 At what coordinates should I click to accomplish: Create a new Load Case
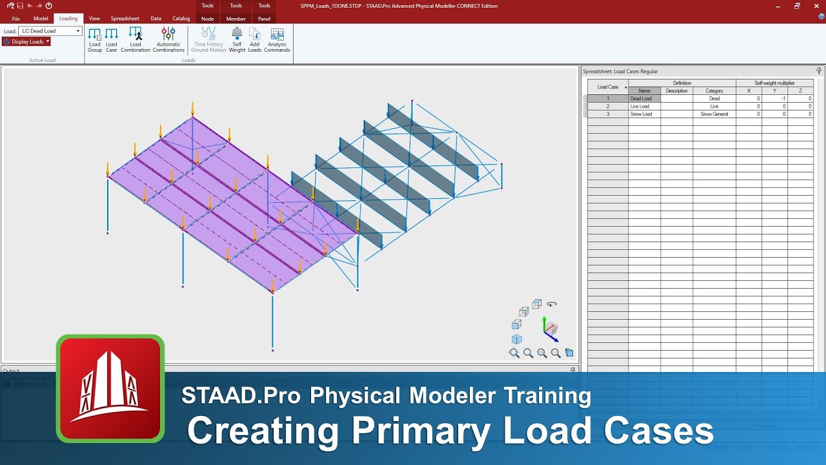point(112,40)
